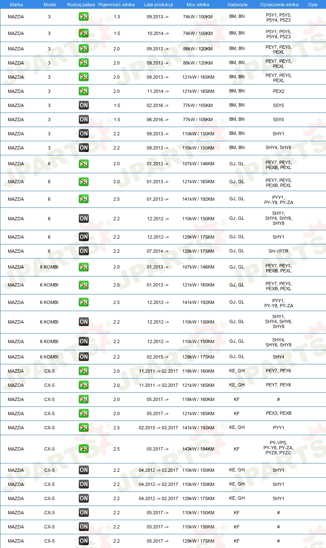
Task: Click petrol icon for non-KOMBI Mazda 6 2.0 121kW
Action: click(x=83, y=182)
